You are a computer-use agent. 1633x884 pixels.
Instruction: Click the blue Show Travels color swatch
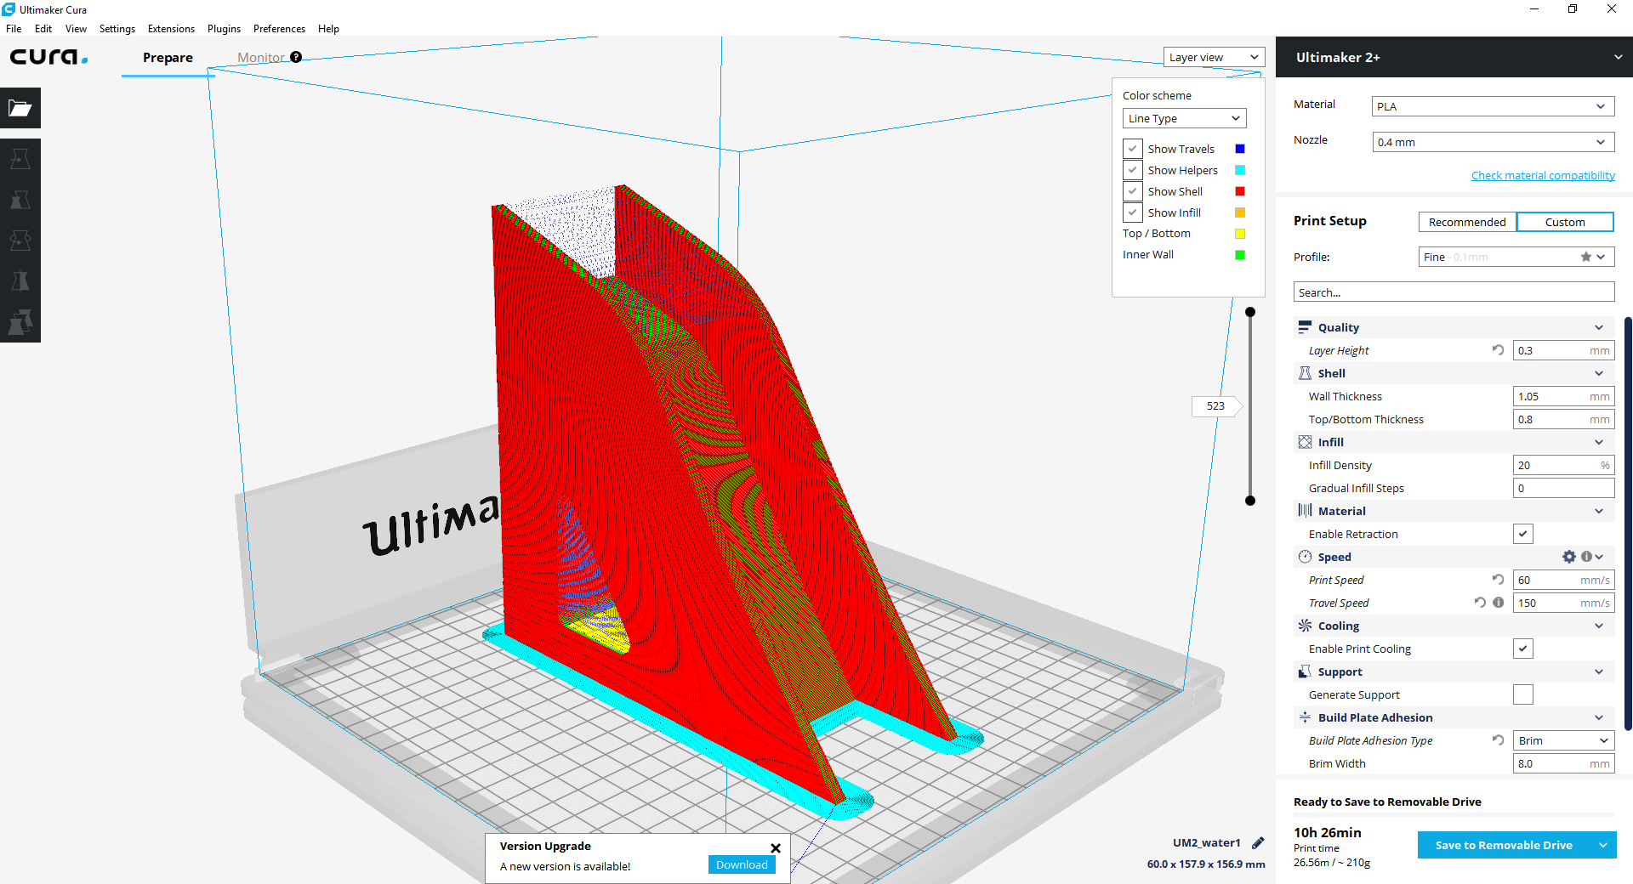(x=1240, y=149)
